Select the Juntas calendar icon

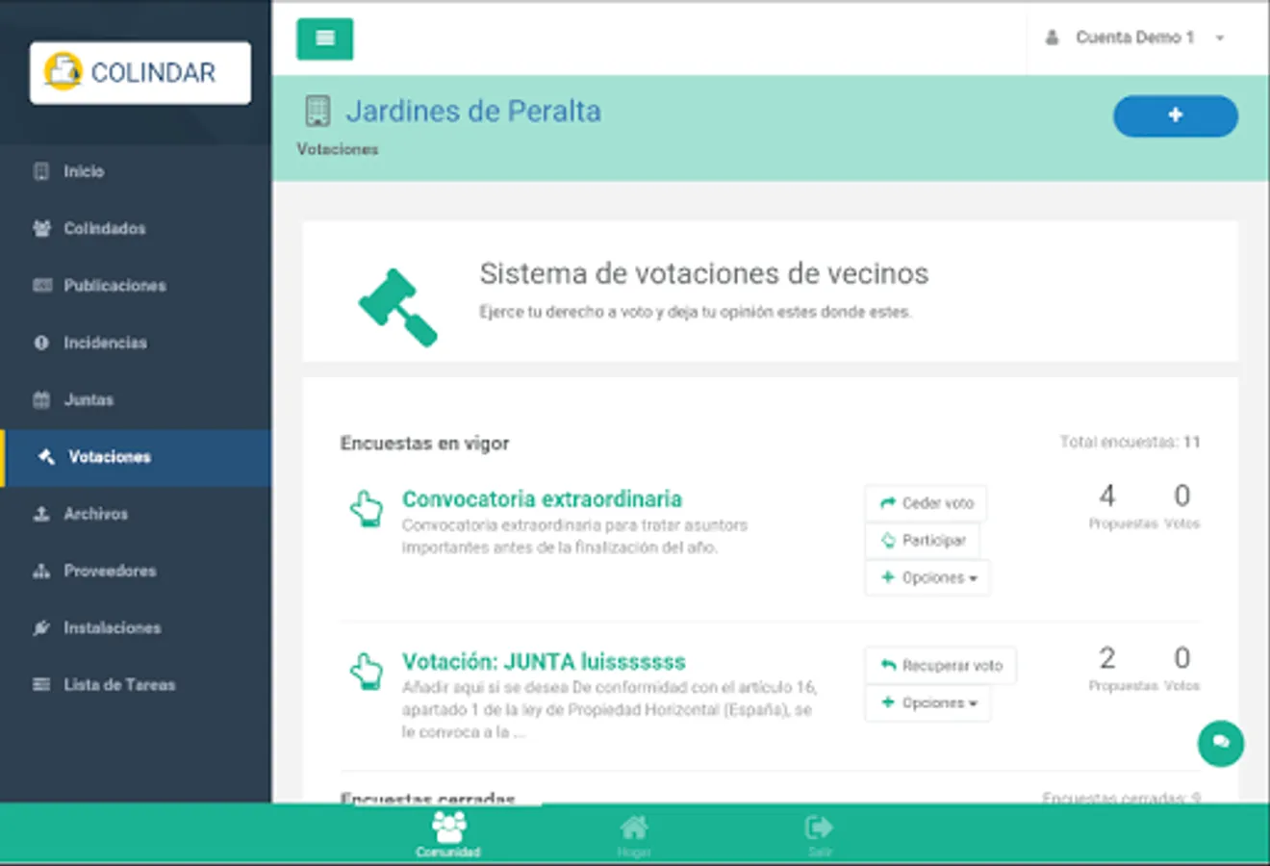click(x=41, y=399)
